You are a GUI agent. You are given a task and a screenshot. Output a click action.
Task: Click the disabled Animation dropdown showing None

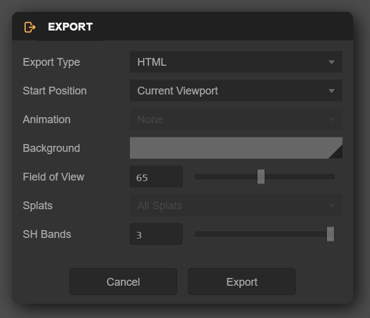point(236,120)
